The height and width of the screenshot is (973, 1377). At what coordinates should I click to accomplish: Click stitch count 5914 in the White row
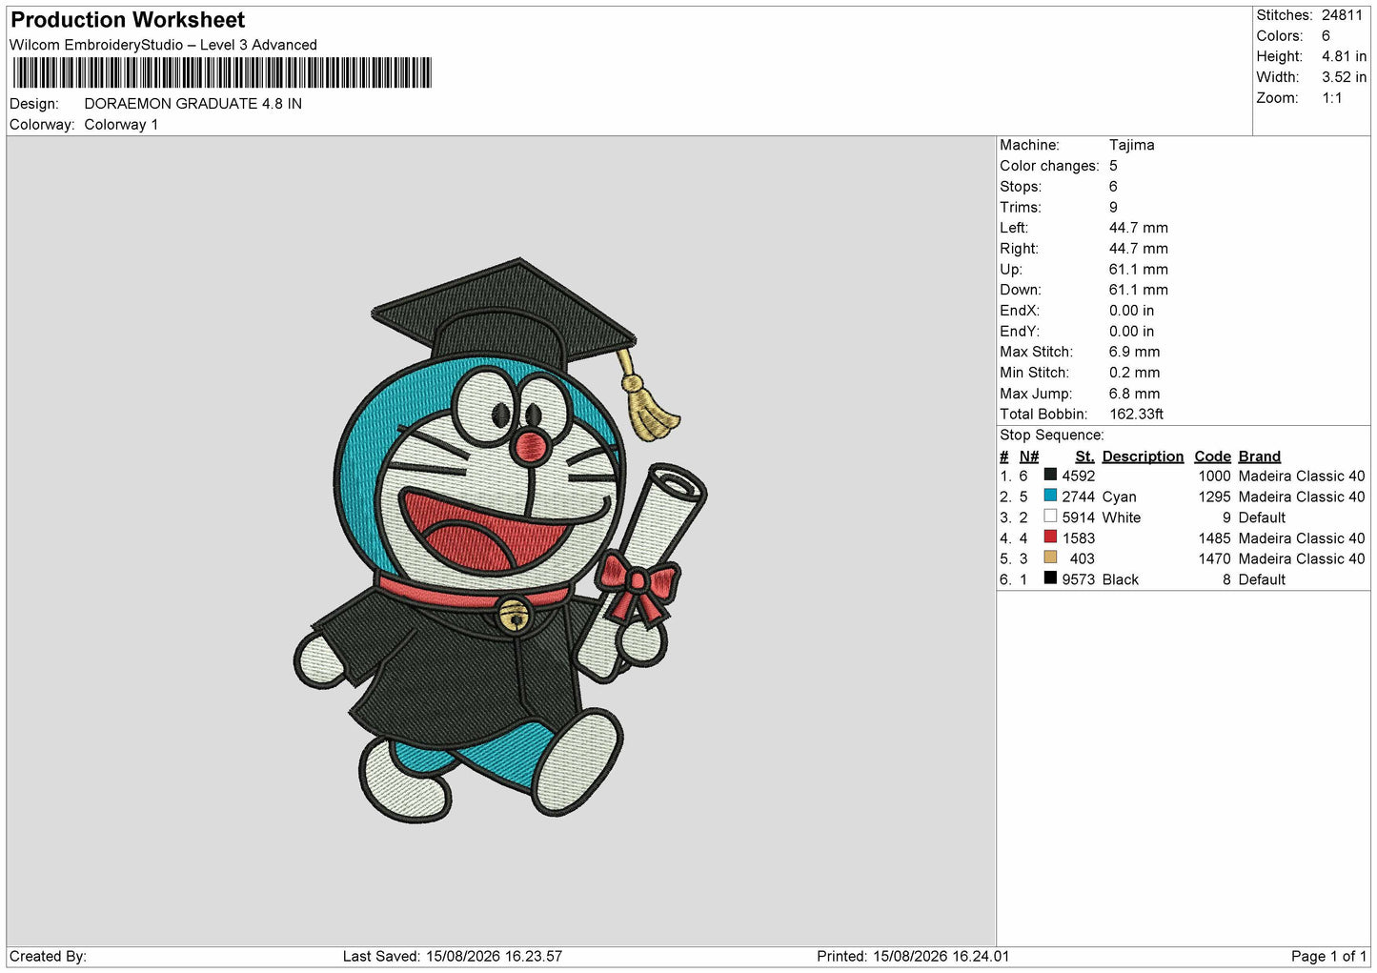click(1079, 517)
